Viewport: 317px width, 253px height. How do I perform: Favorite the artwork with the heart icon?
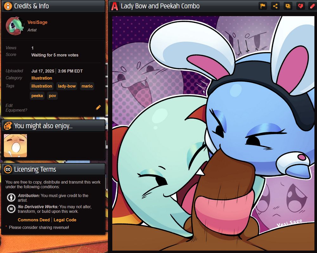pos(301,6)
